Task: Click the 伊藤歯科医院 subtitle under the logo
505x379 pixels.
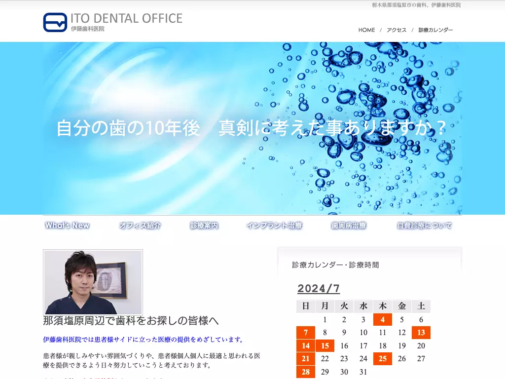Action: 88,29
